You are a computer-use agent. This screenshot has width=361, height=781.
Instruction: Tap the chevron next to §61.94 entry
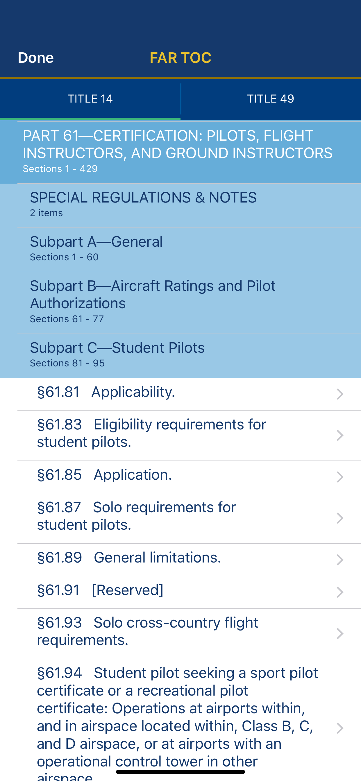340,728
